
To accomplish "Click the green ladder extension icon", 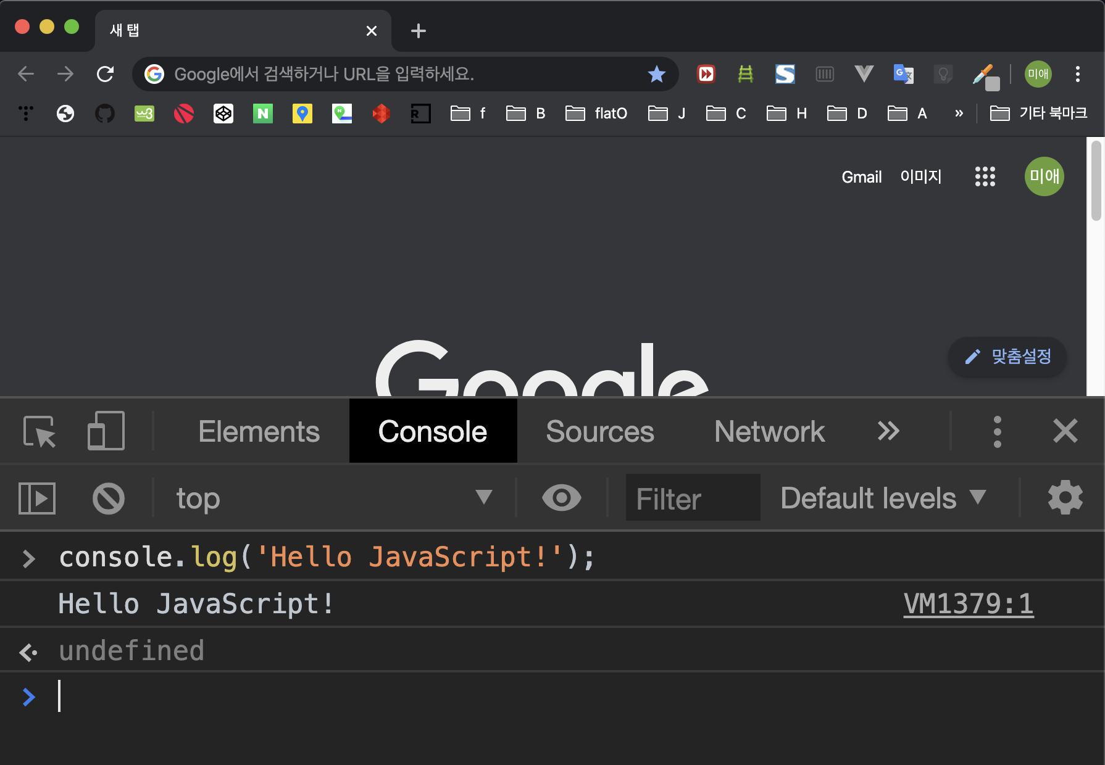I will click(746, 74).
